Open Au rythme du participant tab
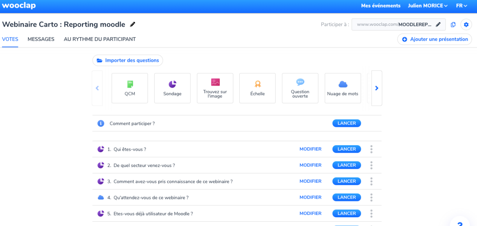The height and width of the screenshot is (226, 477). coord(100,39)
